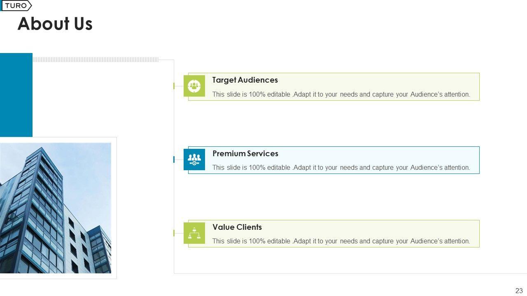Click slide number 23

coord(519,291)
